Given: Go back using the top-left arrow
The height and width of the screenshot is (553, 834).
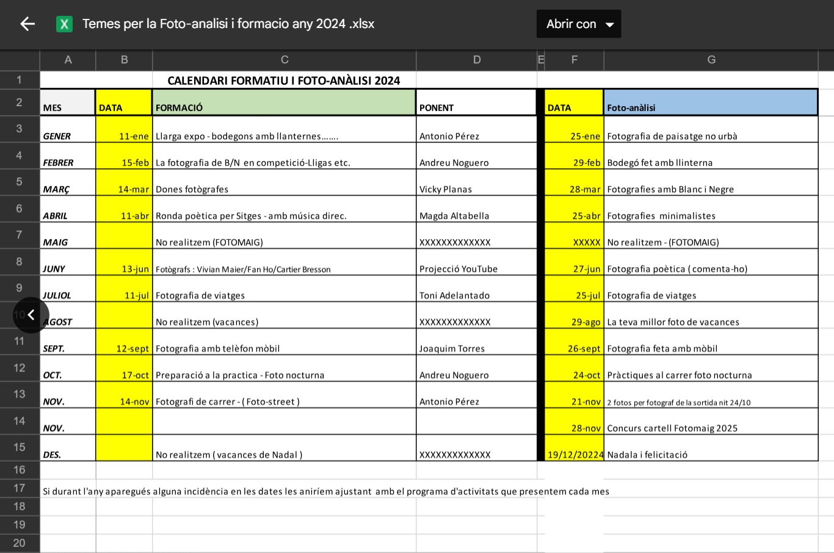Looking at the screenshot, I should [27, 24].
